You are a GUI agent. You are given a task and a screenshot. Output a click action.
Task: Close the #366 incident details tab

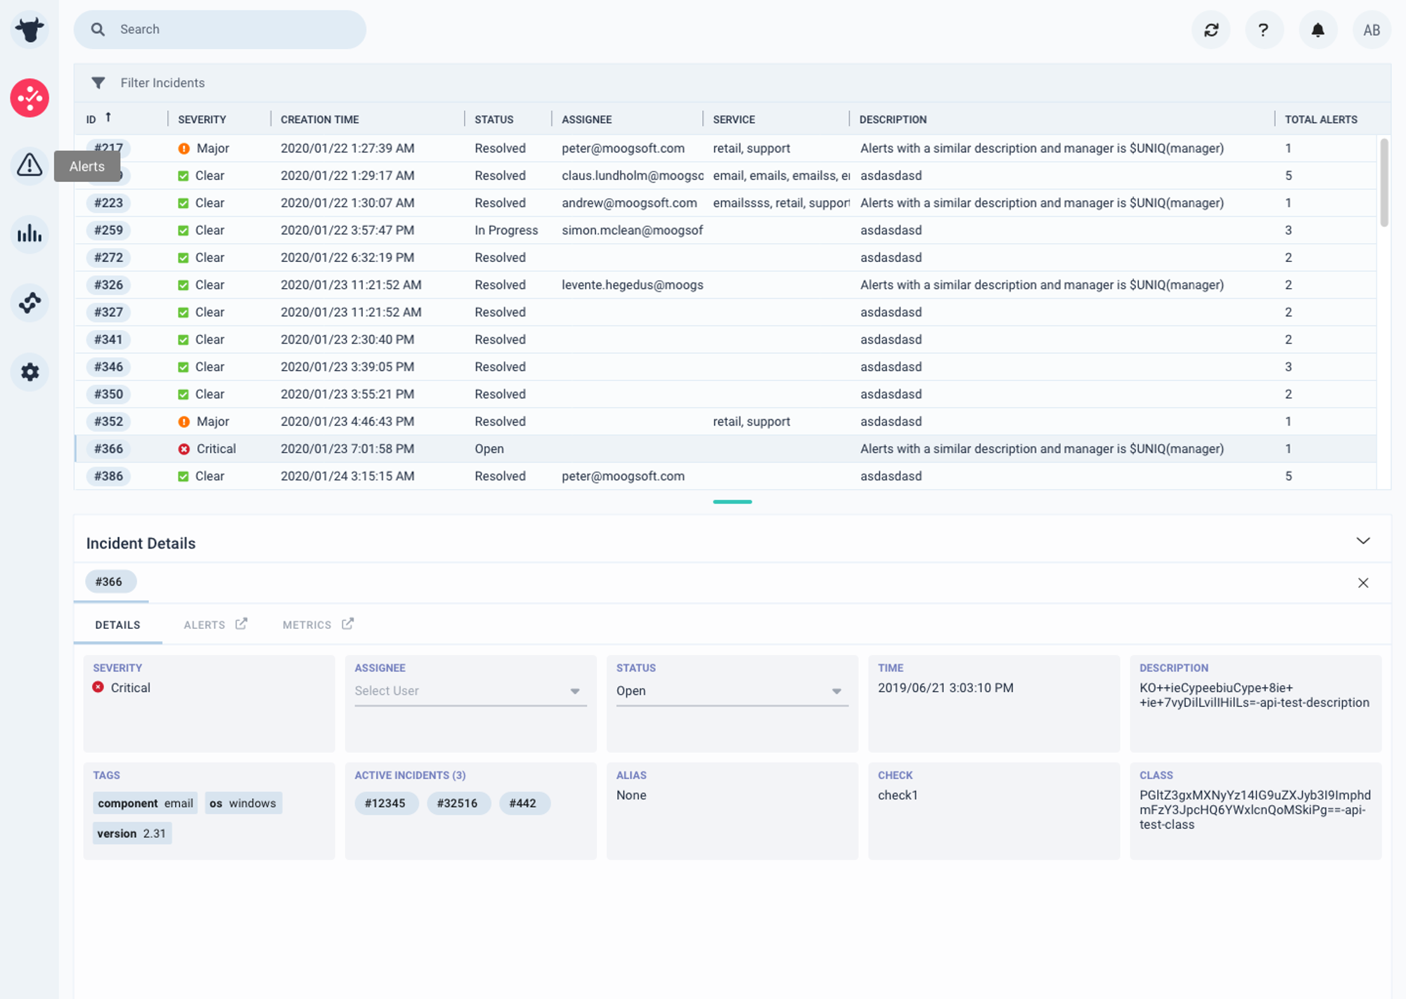point(1363,582)
